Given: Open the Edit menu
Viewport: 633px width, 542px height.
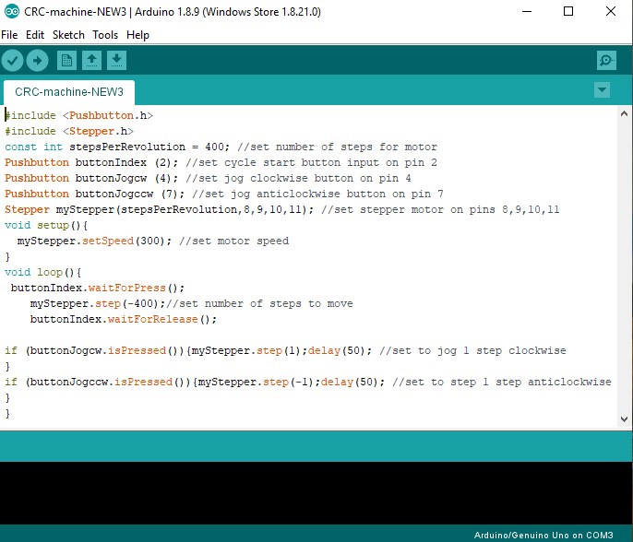Looking at the screenshot, I should click(35, 35).
